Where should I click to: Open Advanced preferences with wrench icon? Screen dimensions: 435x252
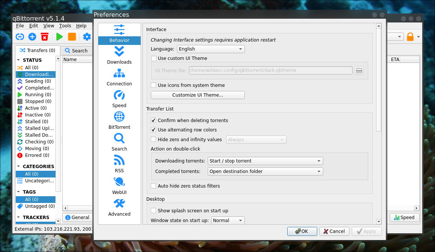119,207
